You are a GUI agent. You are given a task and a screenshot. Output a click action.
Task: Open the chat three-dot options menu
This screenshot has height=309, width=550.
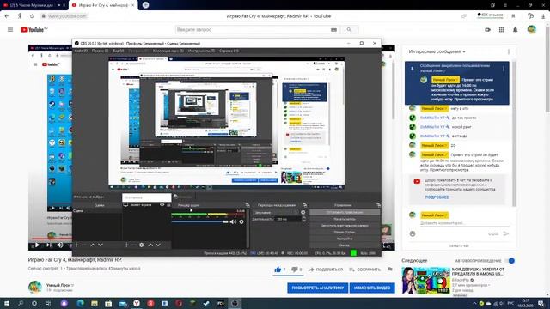point(509,51)
